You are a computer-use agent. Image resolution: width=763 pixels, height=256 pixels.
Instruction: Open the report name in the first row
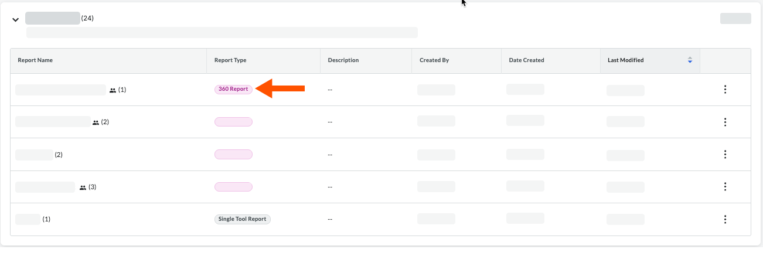60,90
